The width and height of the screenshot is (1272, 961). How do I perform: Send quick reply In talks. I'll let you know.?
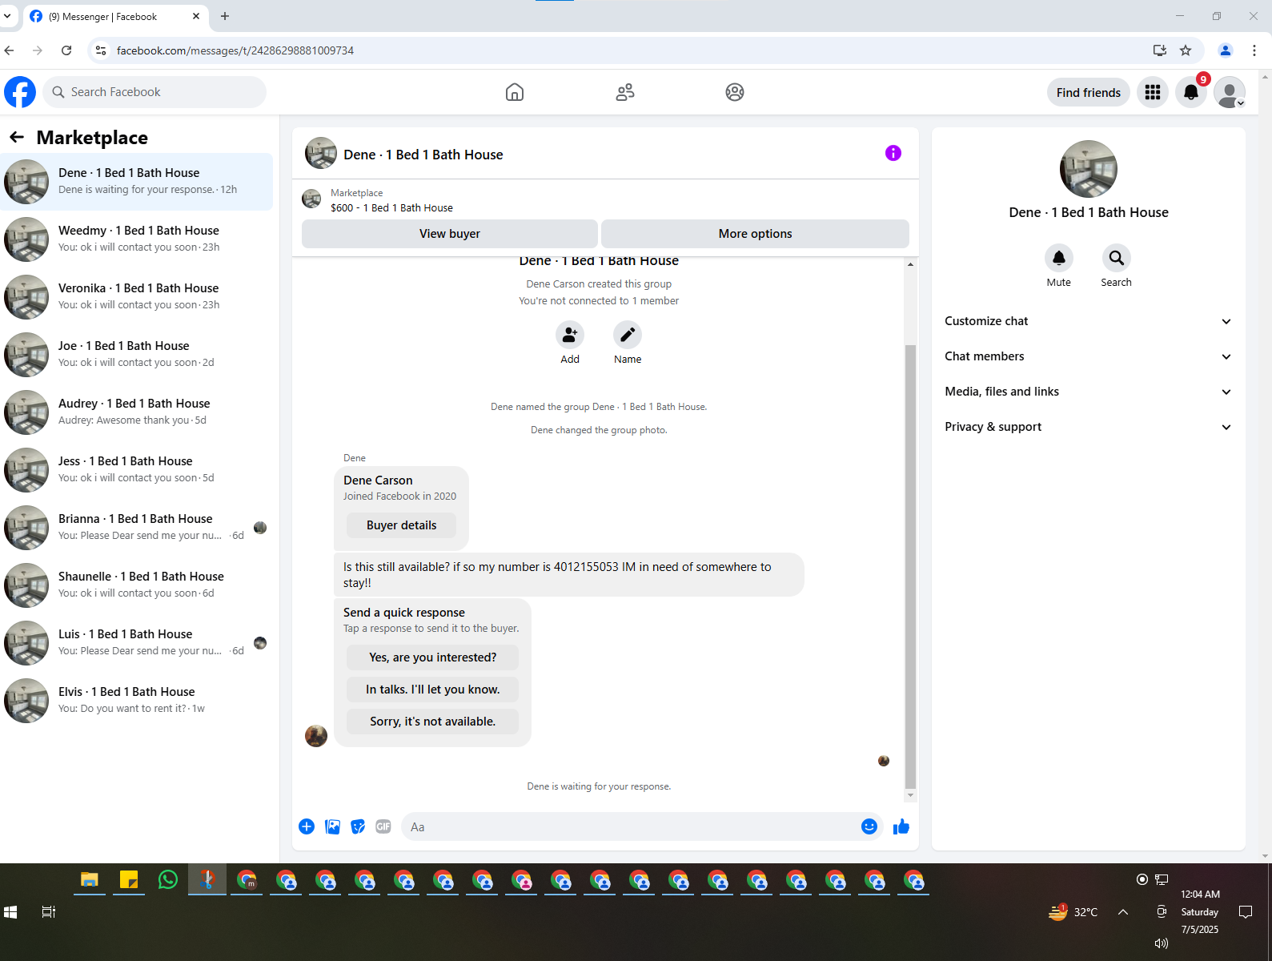pyautogui.click(x=432, y=690)
